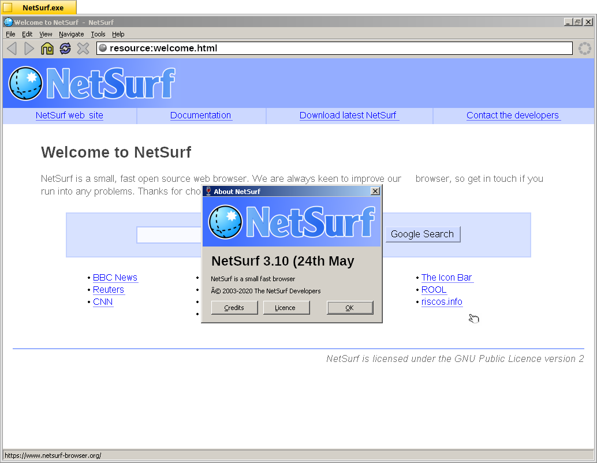Open the riscos.info link
This screenshot has height=463, width=597.
442,302
